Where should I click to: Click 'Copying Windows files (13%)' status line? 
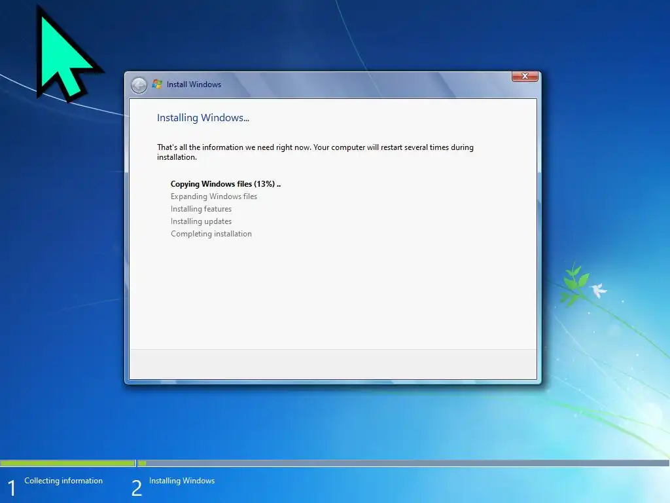[x=226, y=184]
